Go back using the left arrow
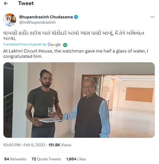This screenshot has height=164, width=159. 6,3
